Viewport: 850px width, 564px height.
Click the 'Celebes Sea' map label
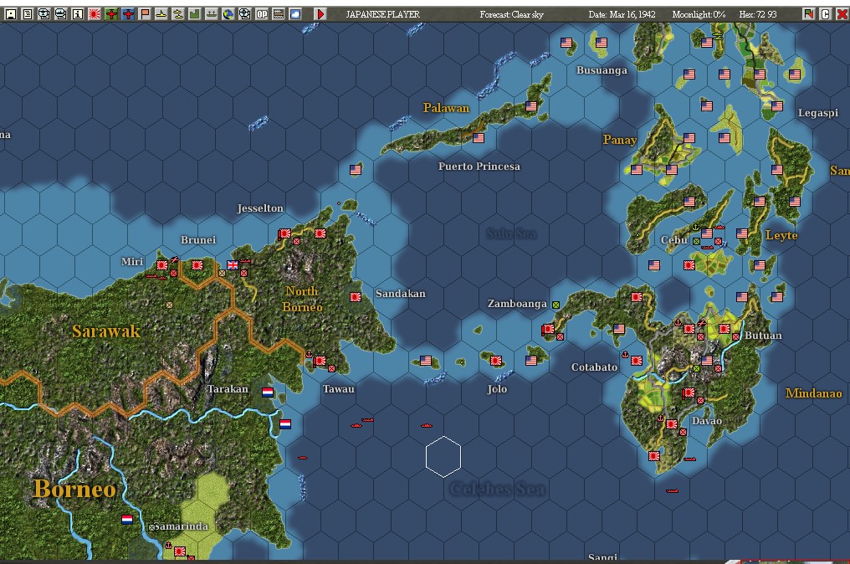498,490
